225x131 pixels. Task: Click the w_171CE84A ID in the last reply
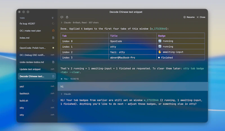[151, 100]
